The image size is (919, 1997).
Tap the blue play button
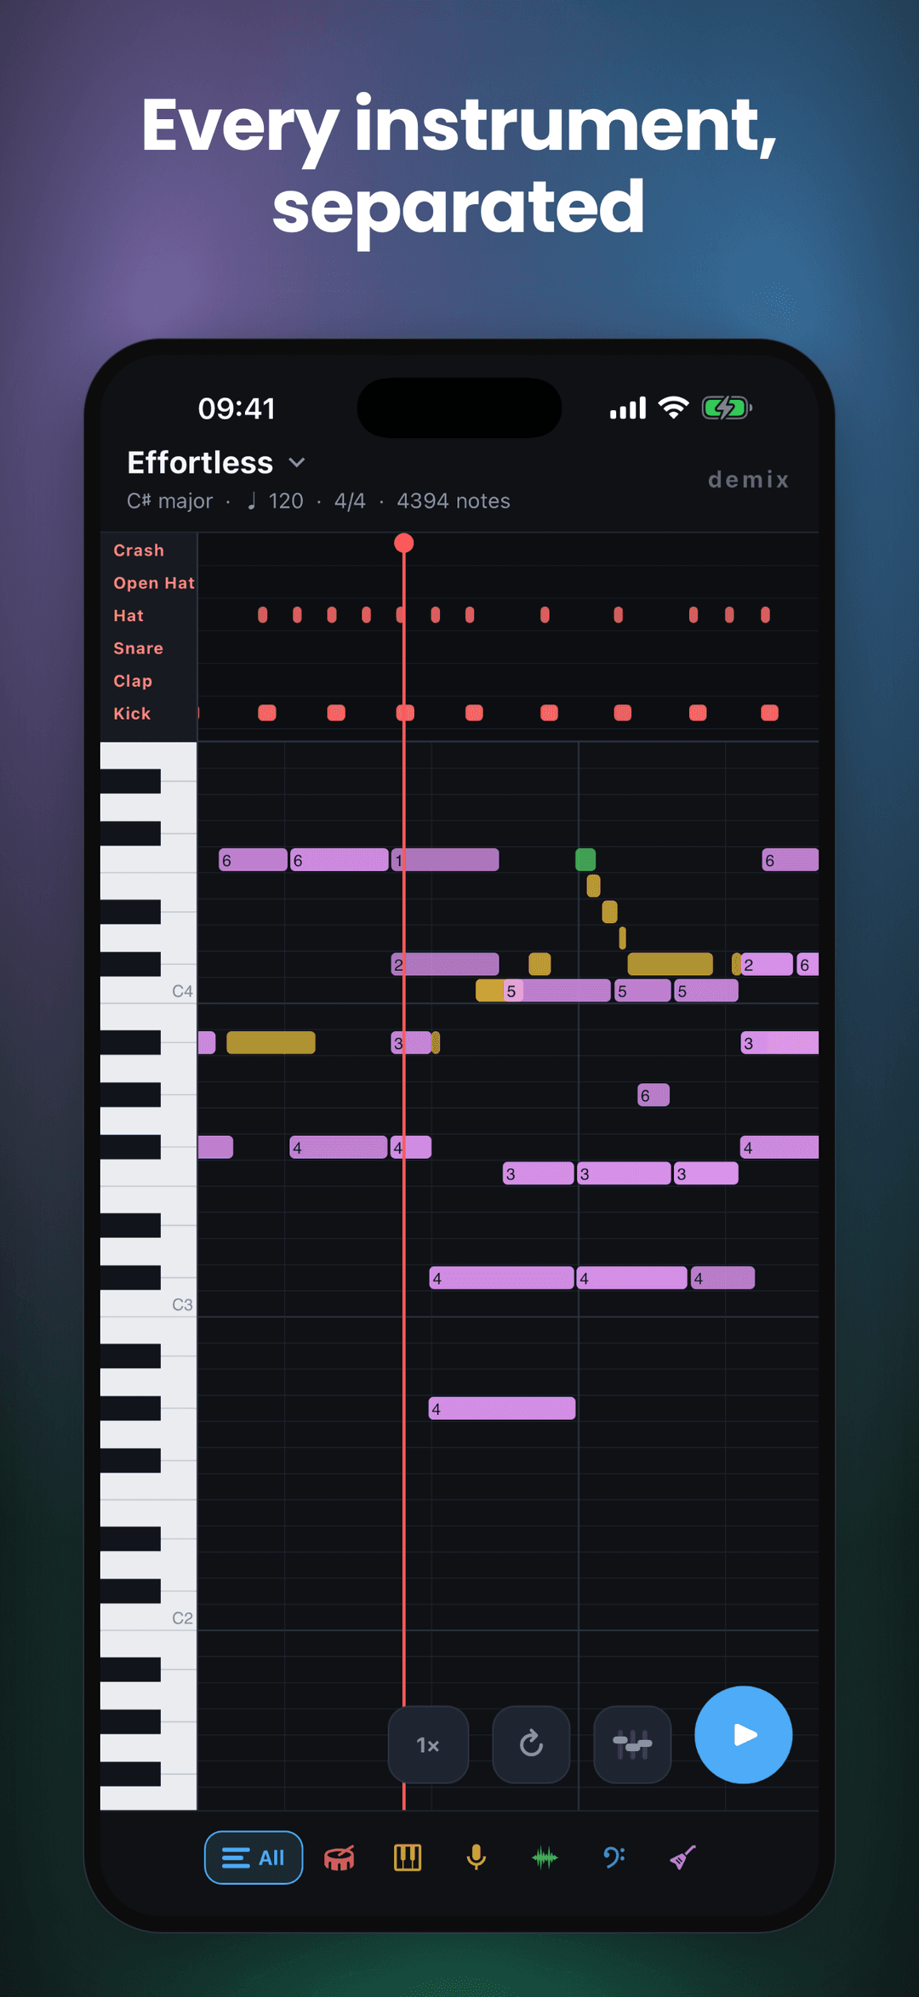(744, 1735)
